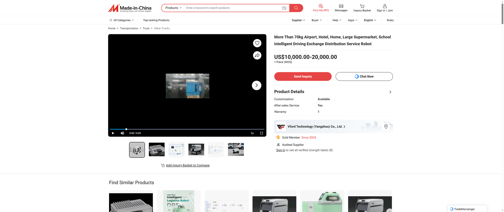Enter fullscreen mode on the video

[261, 133]
